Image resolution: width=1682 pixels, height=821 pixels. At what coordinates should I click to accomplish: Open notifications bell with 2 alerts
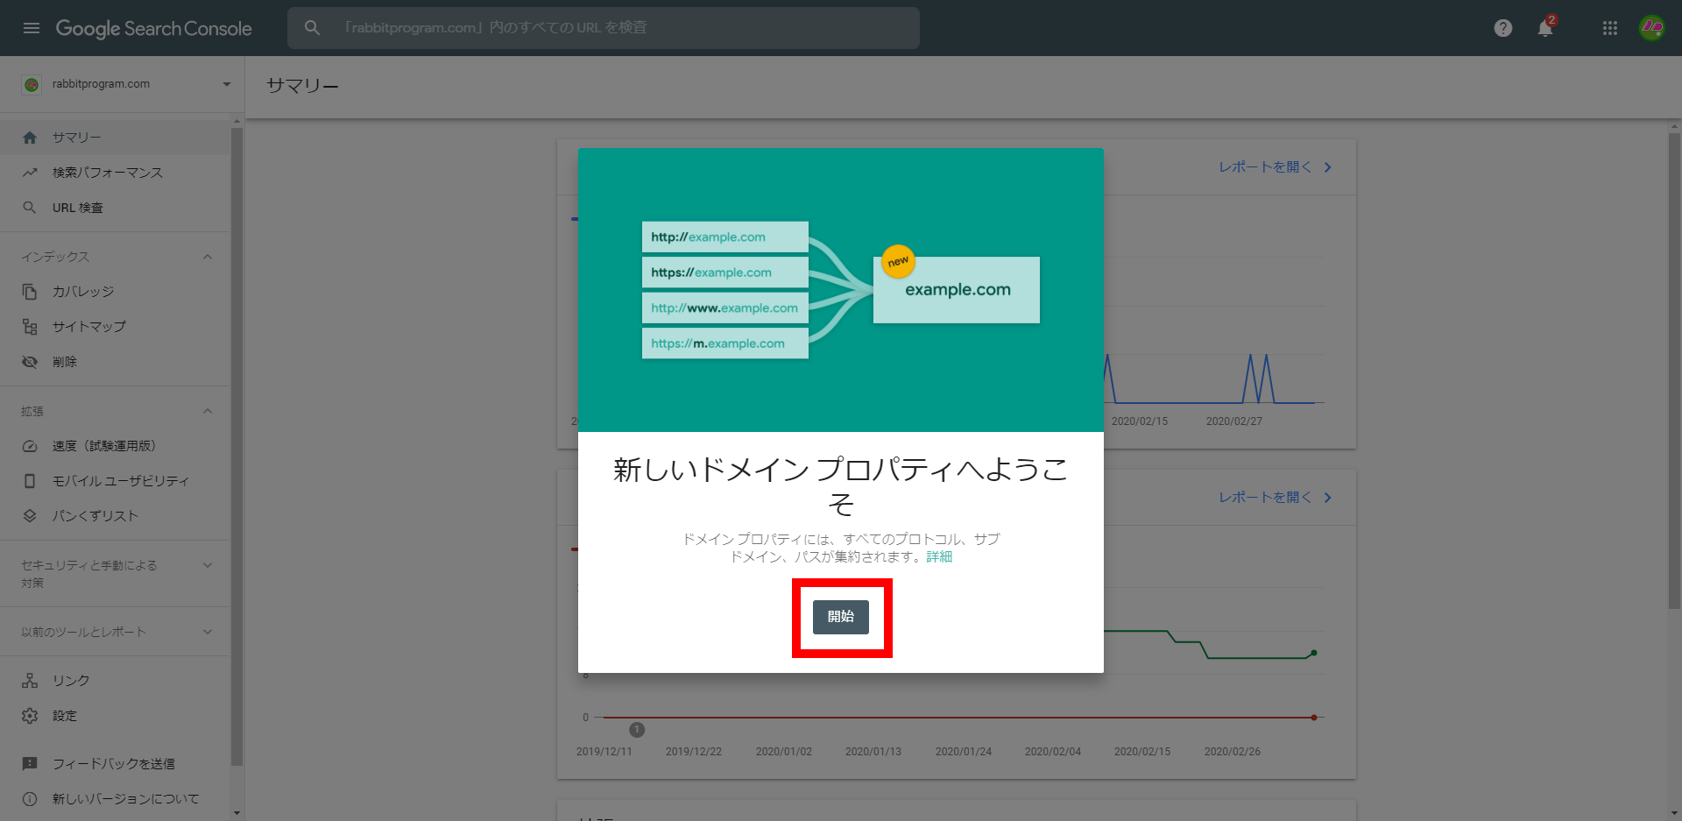tap(1546, 27)
